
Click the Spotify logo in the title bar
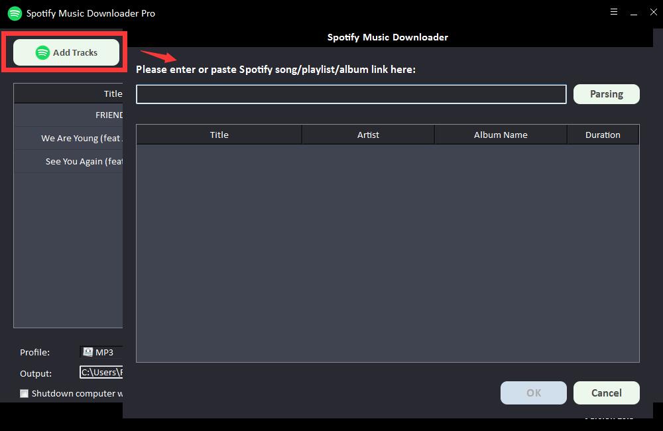pyautogui.click(x=15, y=13)
